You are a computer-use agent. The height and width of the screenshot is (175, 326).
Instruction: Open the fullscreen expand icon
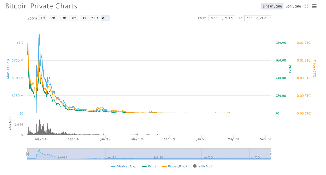[x=306, y=6]
